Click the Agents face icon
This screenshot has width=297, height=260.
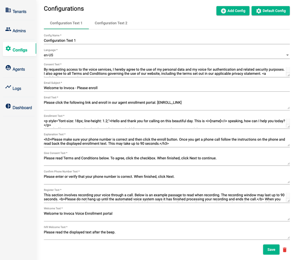pyautogui.click(x=8, y=68)
